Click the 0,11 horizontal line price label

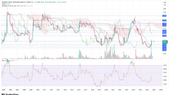(x=164, y=33)
